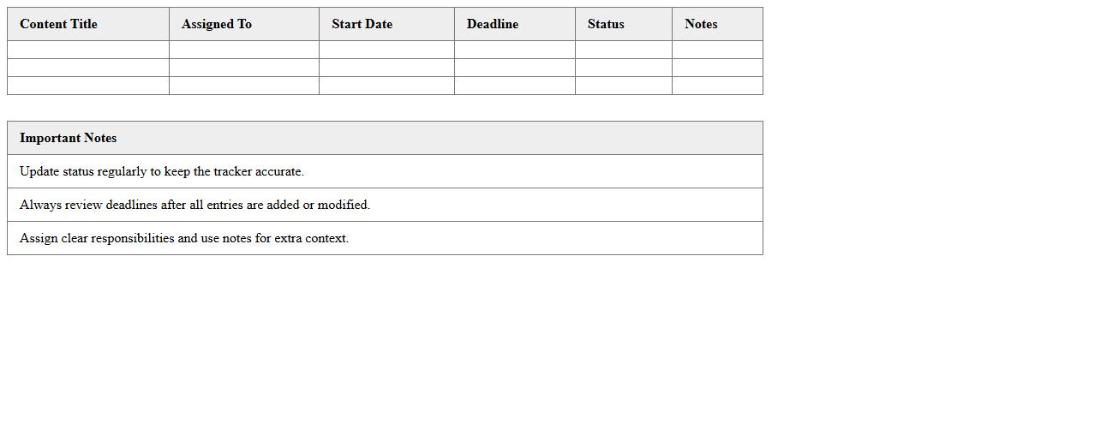Viewport: 1095px width, 429px height.
Task: Click third empty row's Status cell
Action: coord(623,86)
